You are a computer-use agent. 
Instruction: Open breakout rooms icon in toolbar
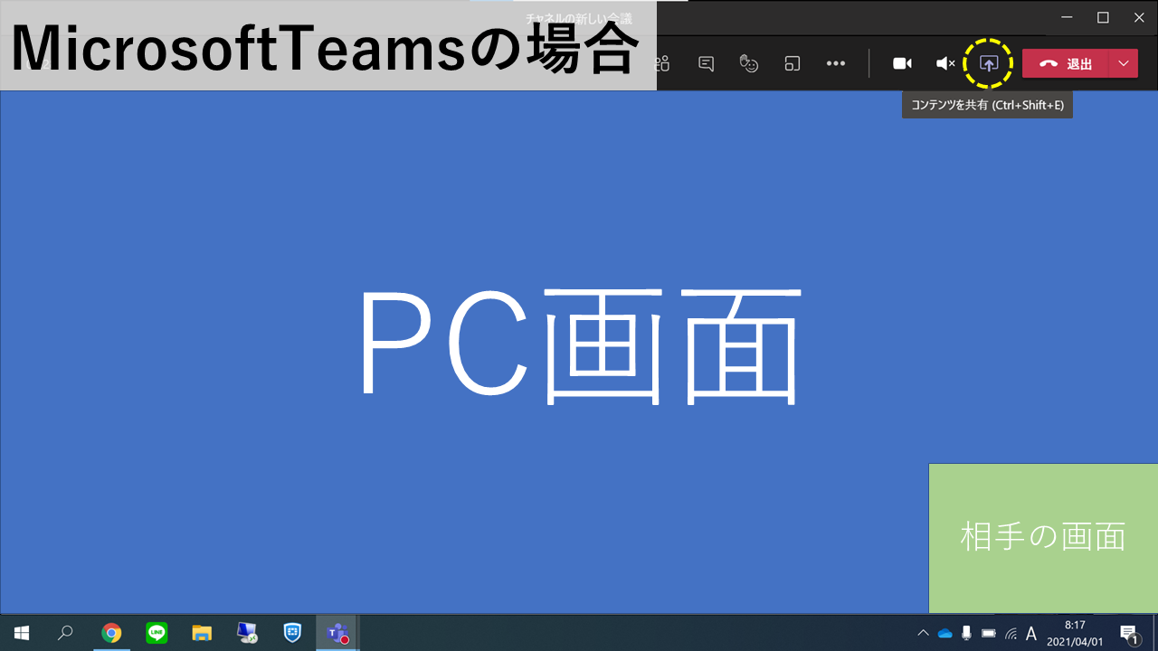coord(793,63)
